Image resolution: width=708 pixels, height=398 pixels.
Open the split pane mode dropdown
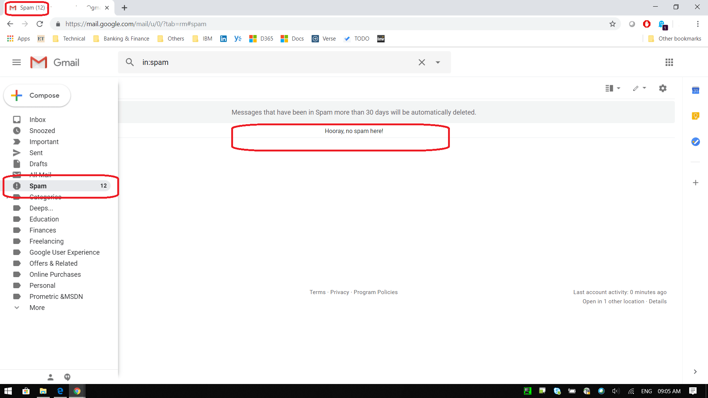point(613,88)
